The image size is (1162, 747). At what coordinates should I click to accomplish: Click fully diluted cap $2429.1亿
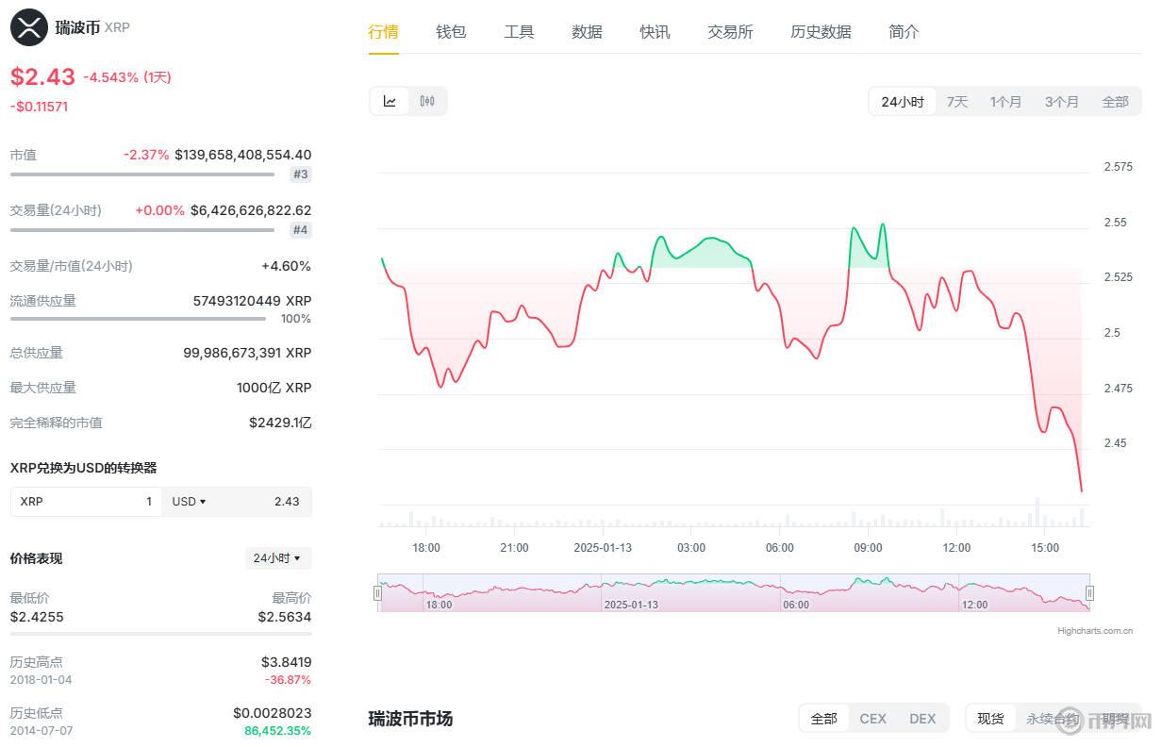(x=280, y=423)
